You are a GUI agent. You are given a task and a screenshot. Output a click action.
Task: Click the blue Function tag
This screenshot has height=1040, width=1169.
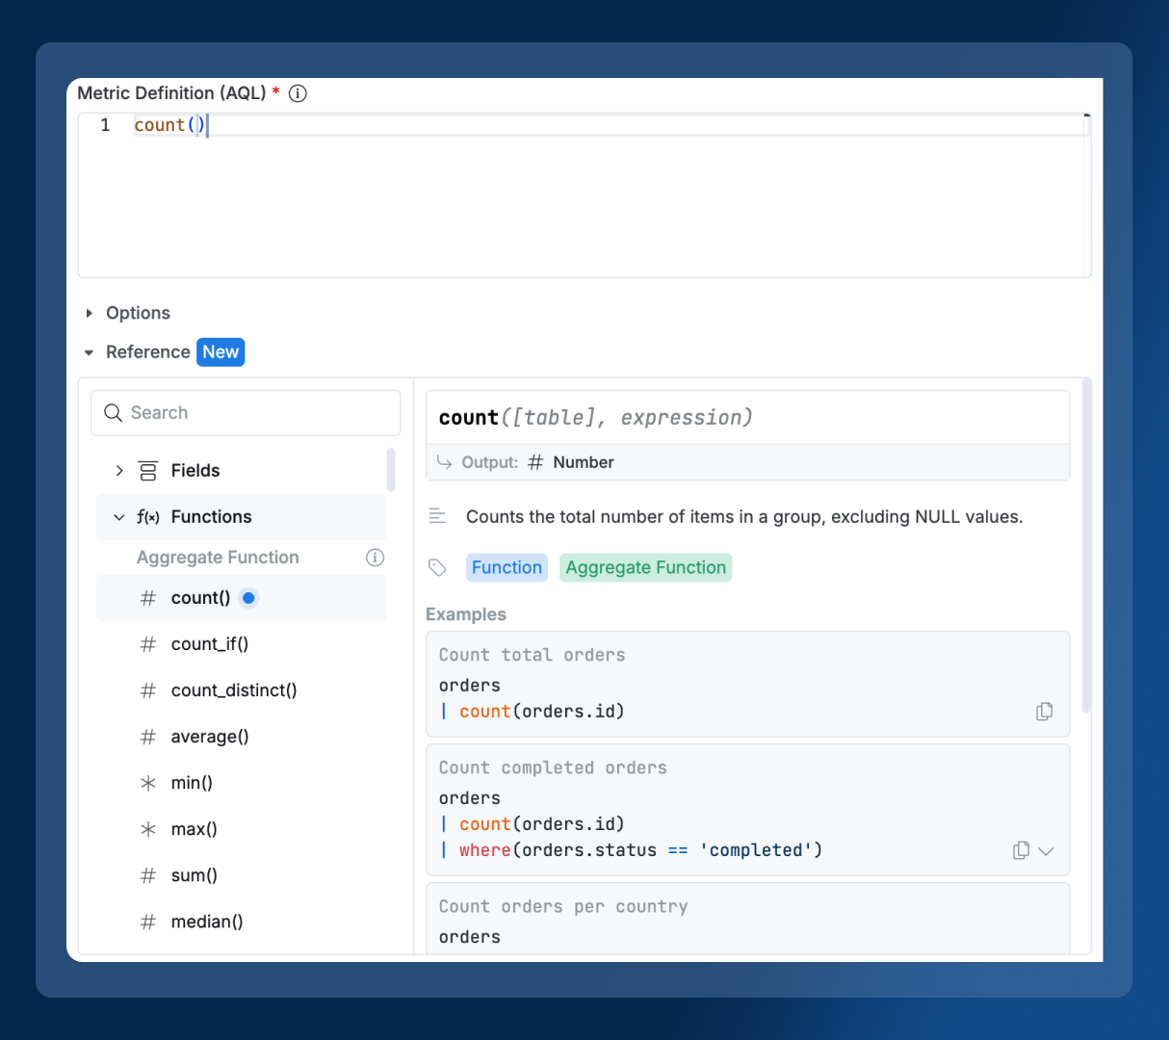click(507, 567)
